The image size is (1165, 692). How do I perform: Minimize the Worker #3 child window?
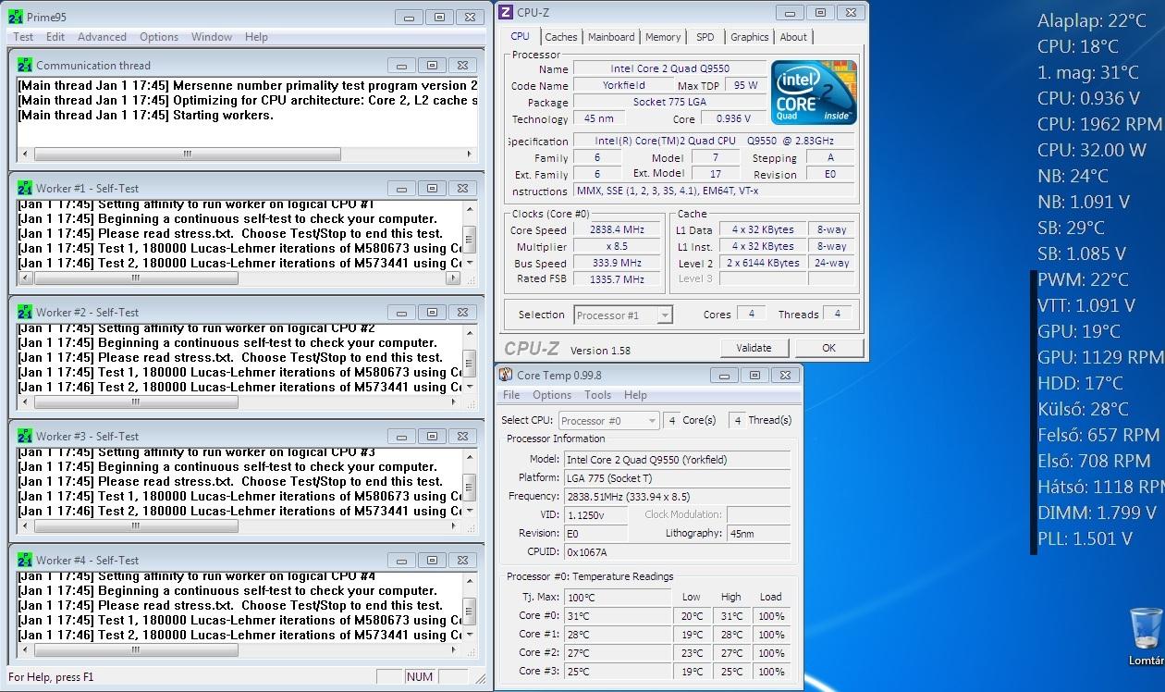coord(401,436)
